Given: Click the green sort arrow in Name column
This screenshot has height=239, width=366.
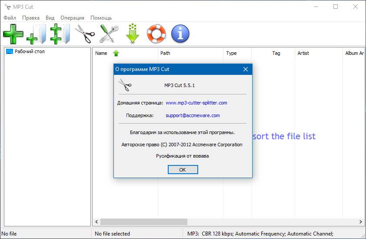Looking at the screenshot, I should click(x=116, y=53).
